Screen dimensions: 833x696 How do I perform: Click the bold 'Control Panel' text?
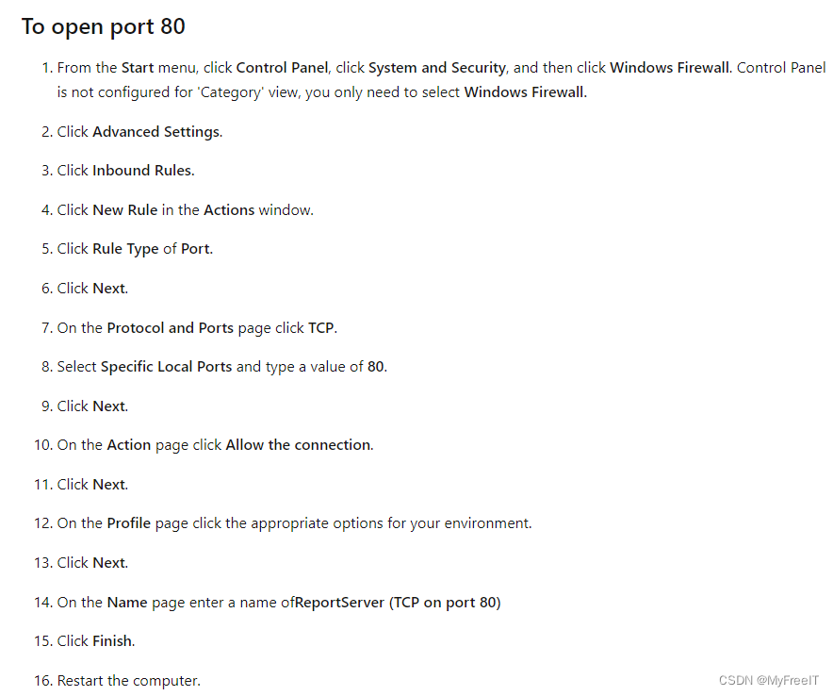point(282,68)
